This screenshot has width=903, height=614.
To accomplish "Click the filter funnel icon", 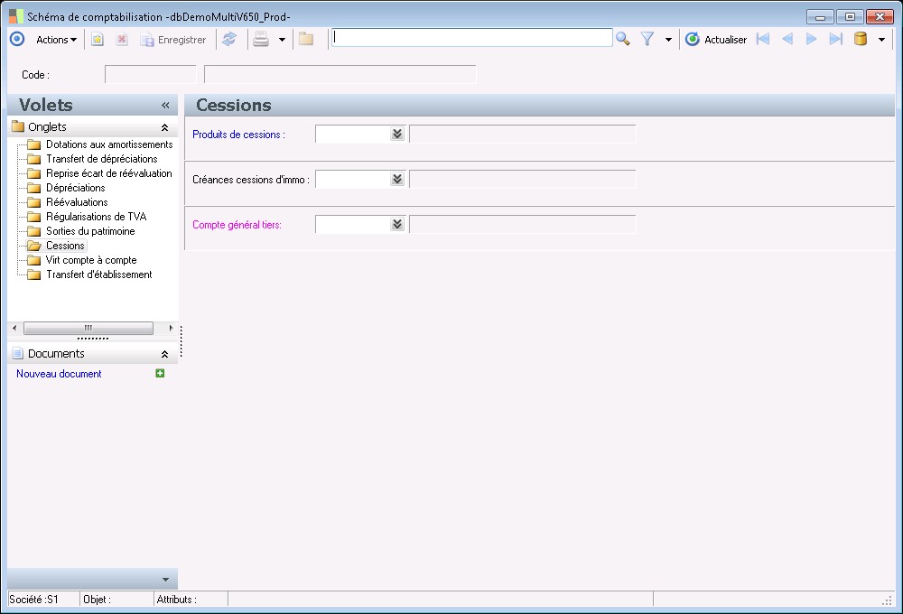I will pos(647,39).
